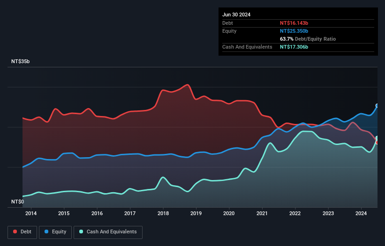This screenshot has height=246, width=385.
Task: Click the 63.7% Debt/Equity Ratio text
Action: point(308,39)
